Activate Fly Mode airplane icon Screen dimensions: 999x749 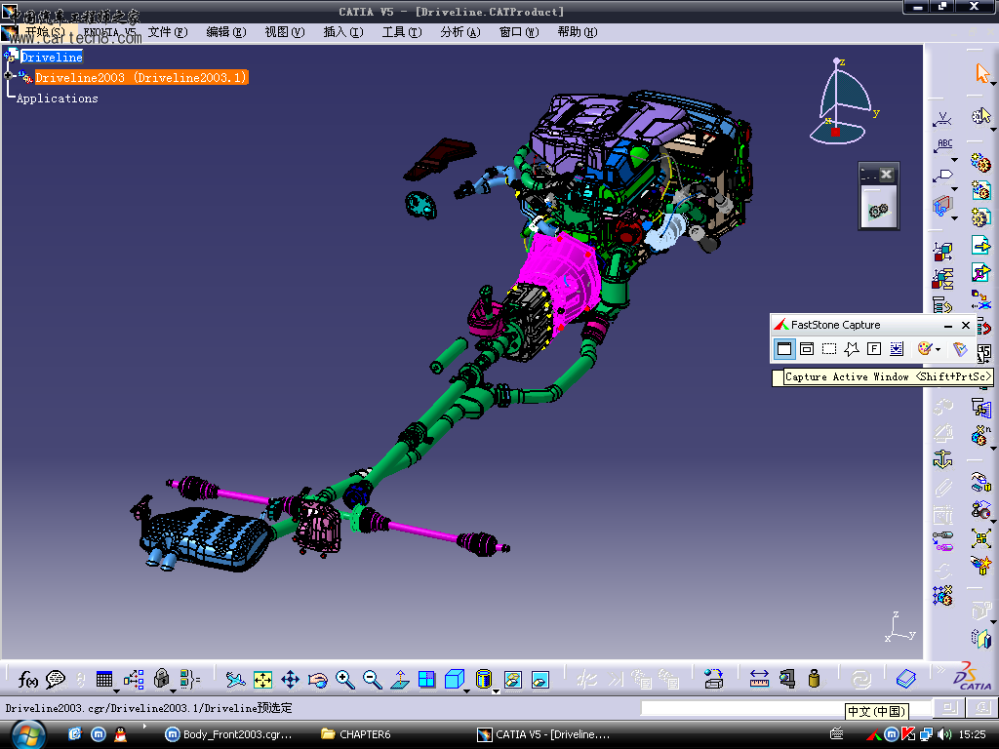(236, 680)
